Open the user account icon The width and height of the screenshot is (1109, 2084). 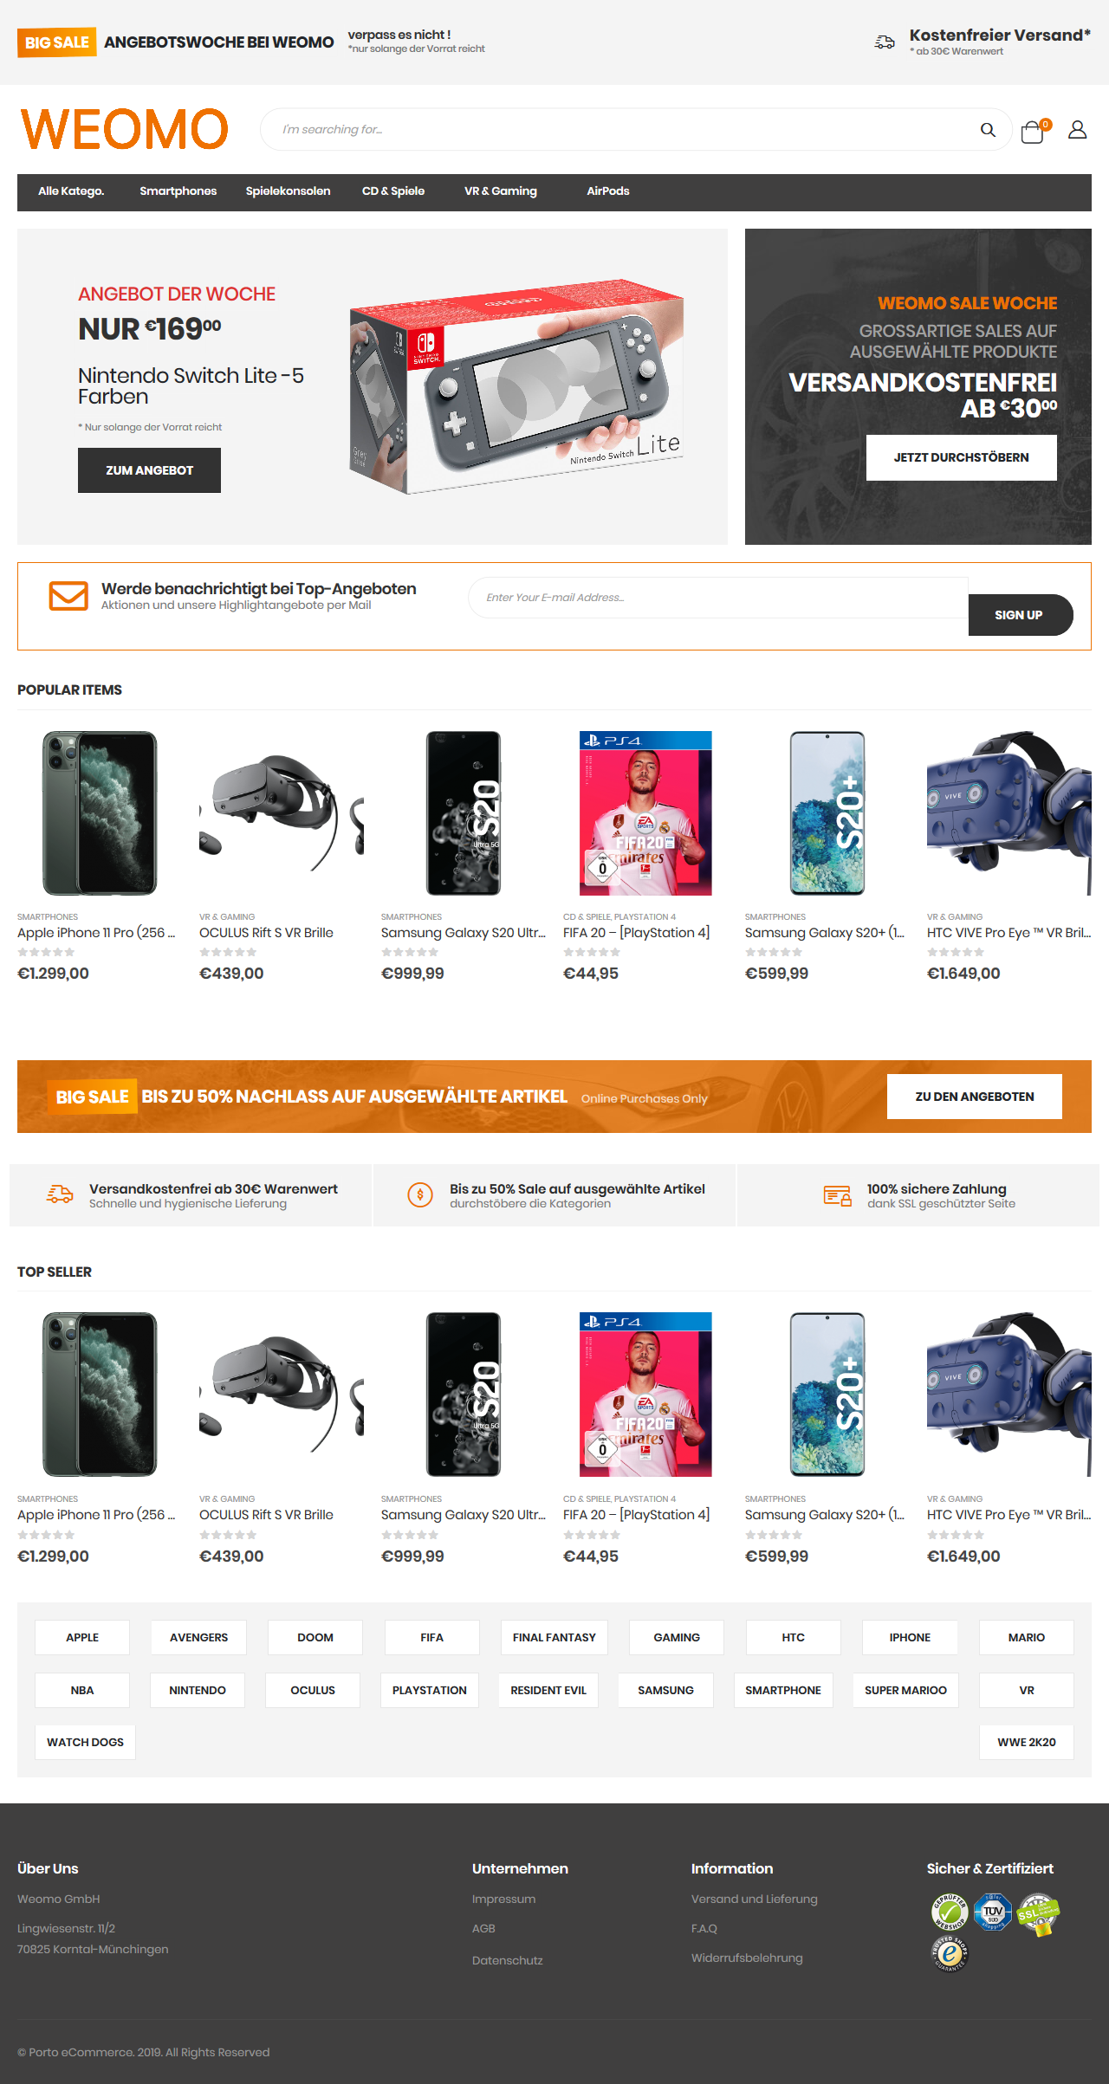tap(1077, 130)
